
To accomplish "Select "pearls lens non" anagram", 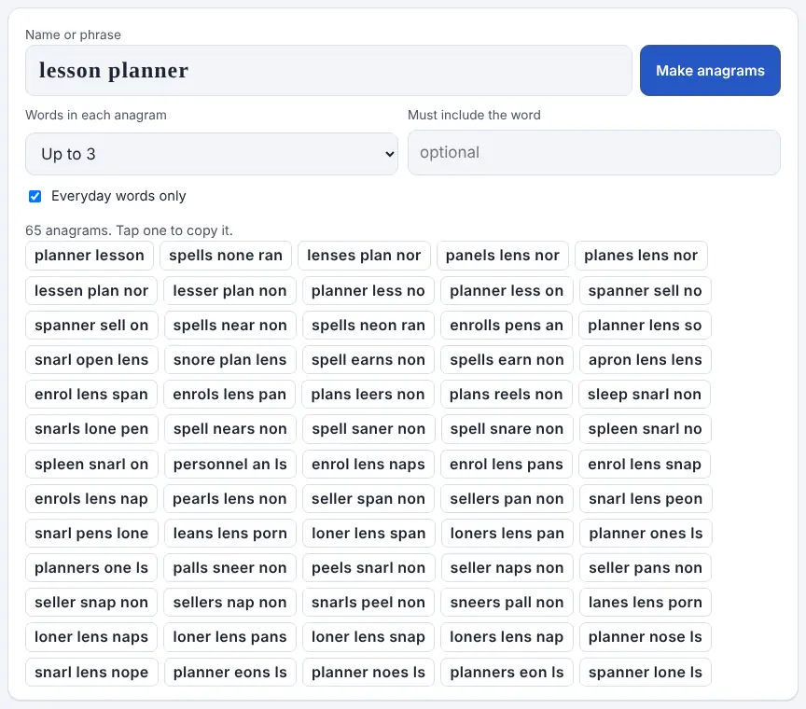I will [x=229, y=499].
